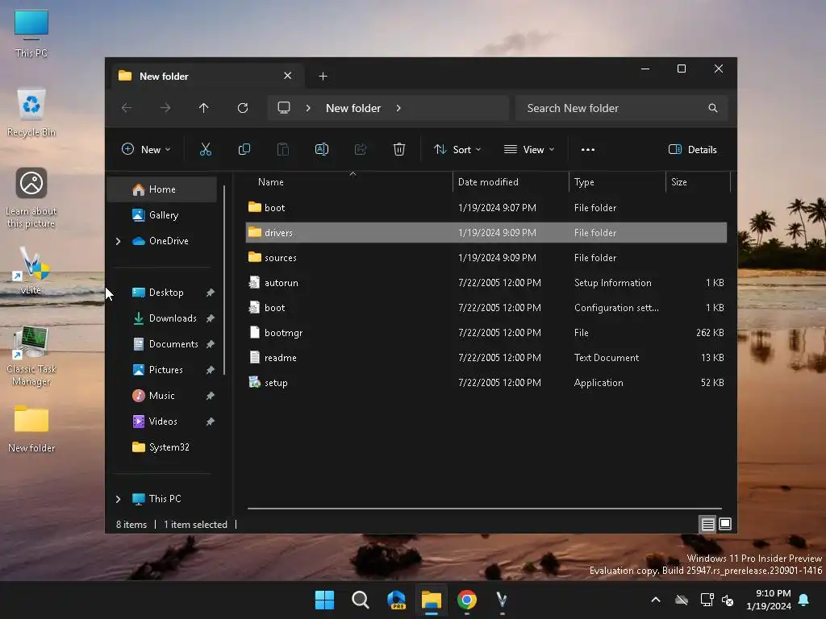Go up one directory level

coord(203,108)
